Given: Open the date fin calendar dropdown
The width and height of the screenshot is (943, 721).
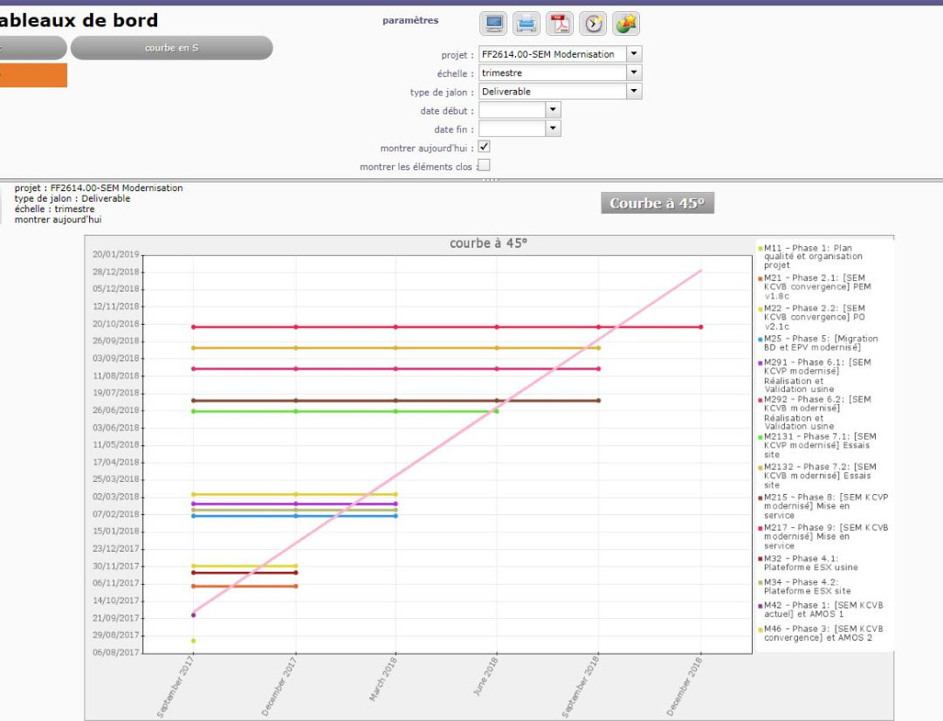Looking at the screenshot, I should [x=554, y=128].
